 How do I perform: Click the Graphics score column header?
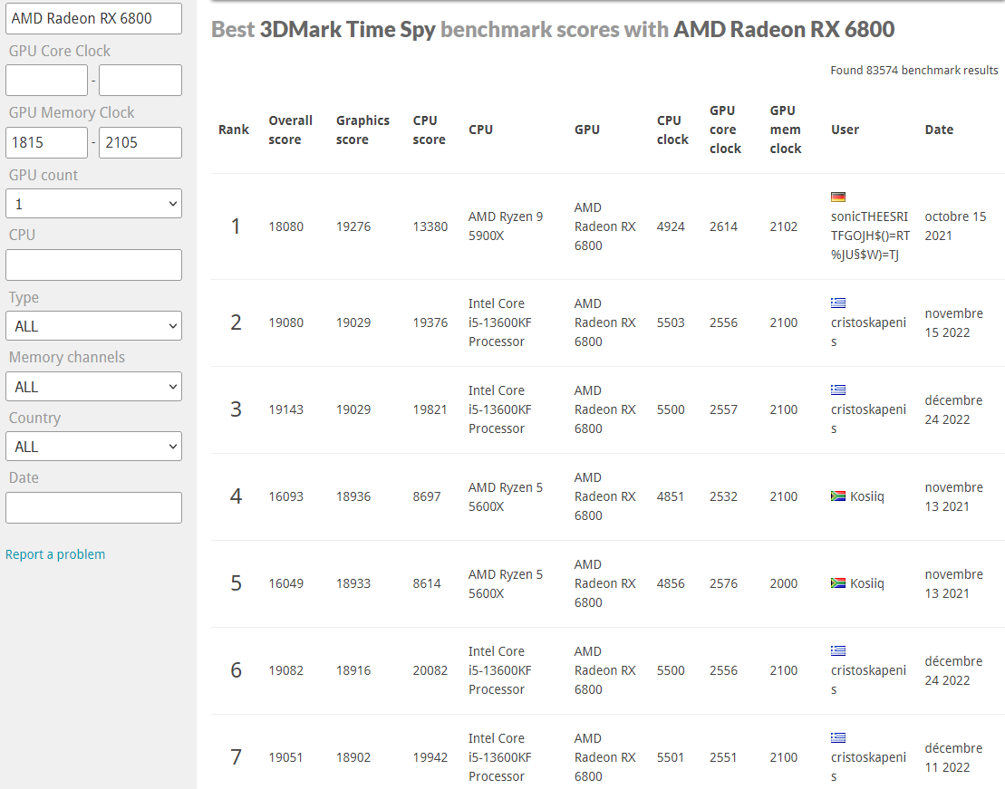pos(362,130)
